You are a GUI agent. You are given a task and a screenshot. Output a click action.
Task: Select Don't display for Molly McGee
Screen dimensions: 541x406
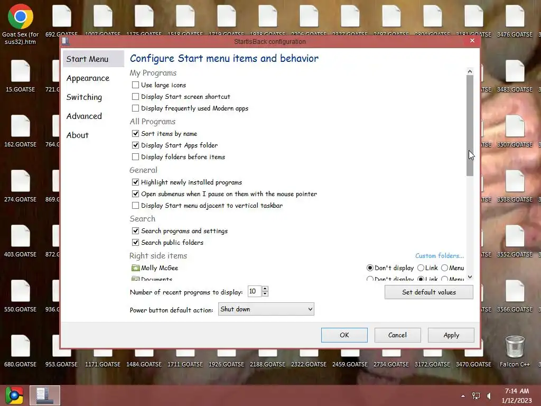(x=370, y=268)
